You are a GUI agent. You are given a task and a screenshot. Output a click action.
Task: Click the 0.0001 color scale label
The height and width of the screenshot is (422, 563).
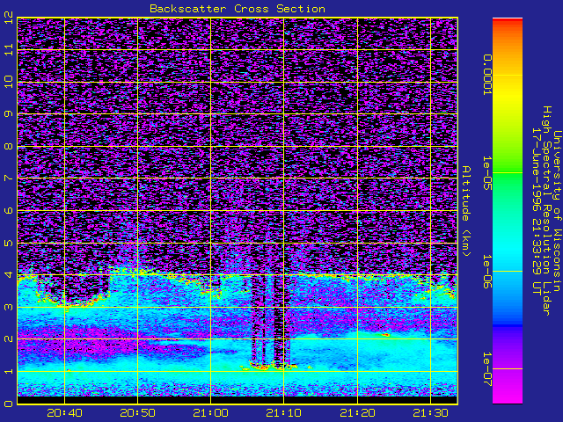(x=486, y=75)
